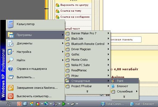Open the Project FFoobar group
Image resolution: width=158 pixels, height=107 pixels.
(87, 86)
